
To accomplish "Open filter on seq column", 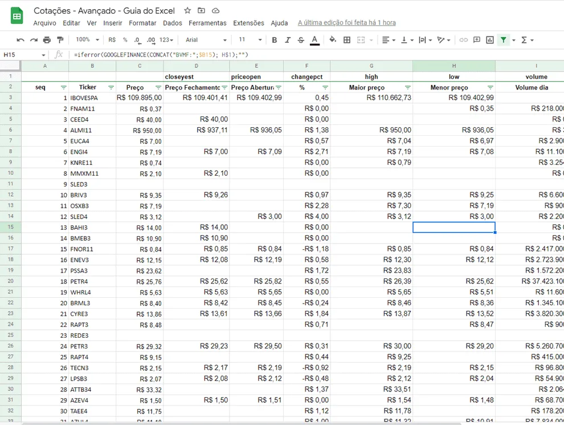I will [x=64, y=87].
